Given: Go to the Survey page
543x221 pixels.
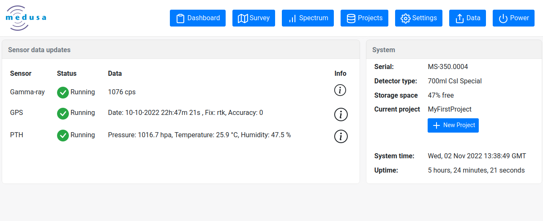Looking at the screenshot, I should (x=254, y=18).
